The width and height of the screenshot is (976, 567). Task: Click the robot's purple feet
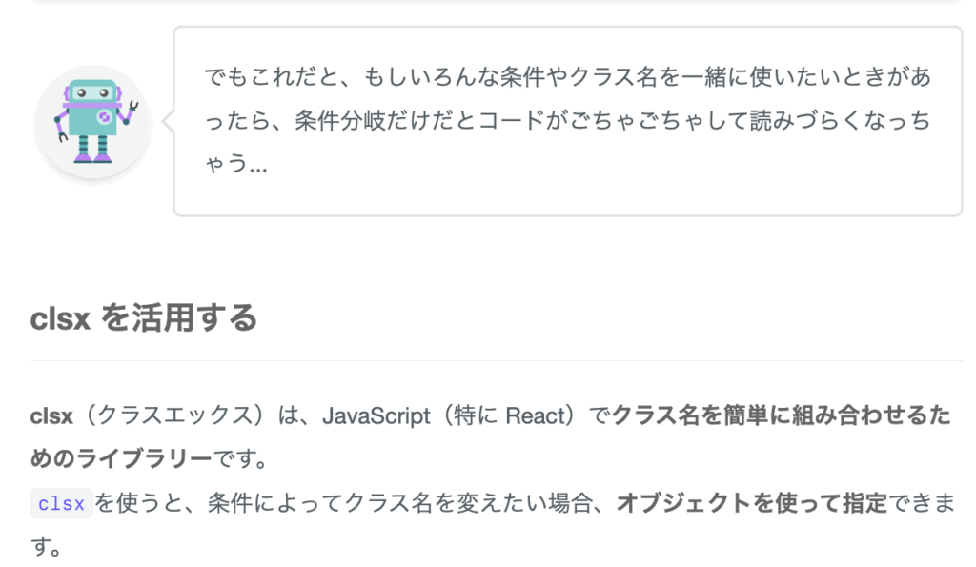[93, 157]
